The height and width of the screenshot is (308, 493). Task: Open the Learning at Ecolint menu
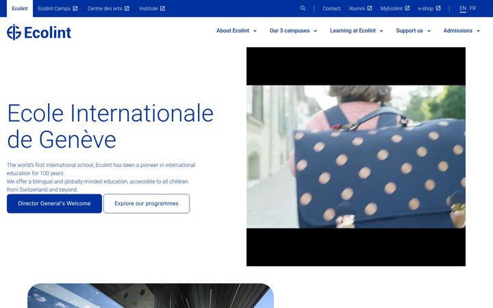coord(353,31)
